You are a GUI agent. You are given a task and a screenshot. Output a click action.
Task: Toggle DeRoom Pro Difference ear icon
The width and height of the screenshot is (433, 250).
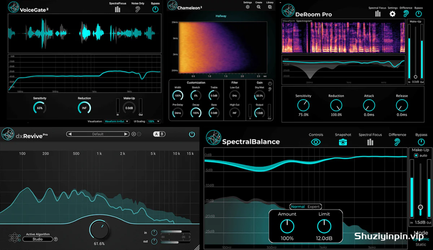[406, 14]
